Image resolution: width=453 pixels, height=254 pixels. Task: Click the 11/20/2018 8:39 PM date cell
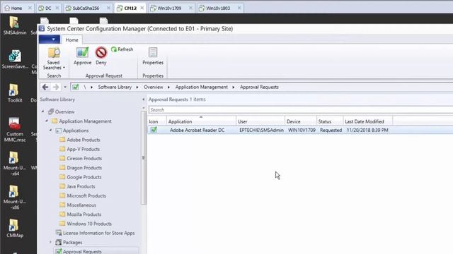[367, 130]
